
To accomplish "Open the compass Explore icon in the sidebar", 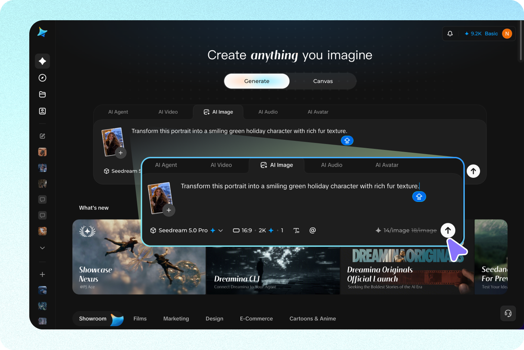I will click(x=43, y=78).
